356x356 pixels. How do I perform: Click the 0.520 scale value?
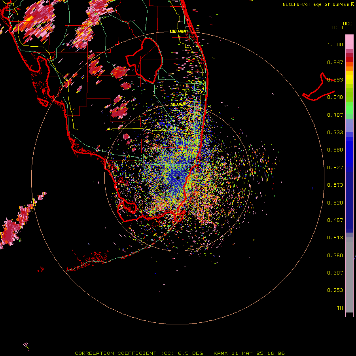pos(335,203)
